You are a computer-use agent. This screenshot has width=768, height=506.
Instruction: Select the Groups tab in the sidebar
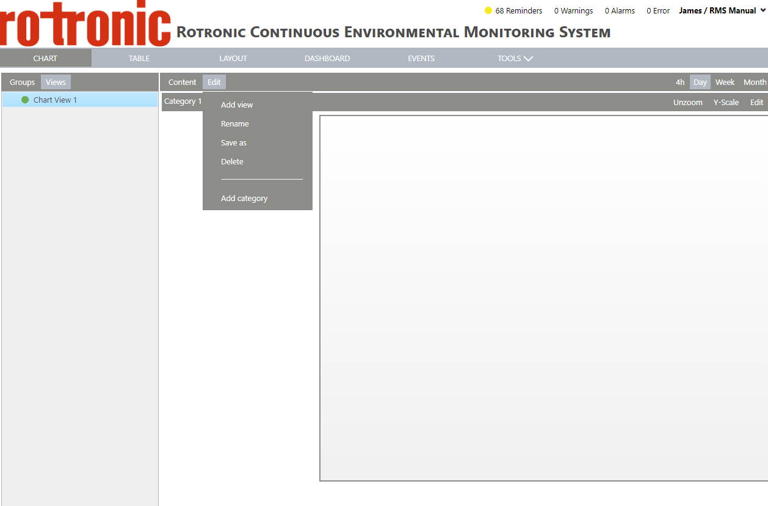(x=22, y=82)
